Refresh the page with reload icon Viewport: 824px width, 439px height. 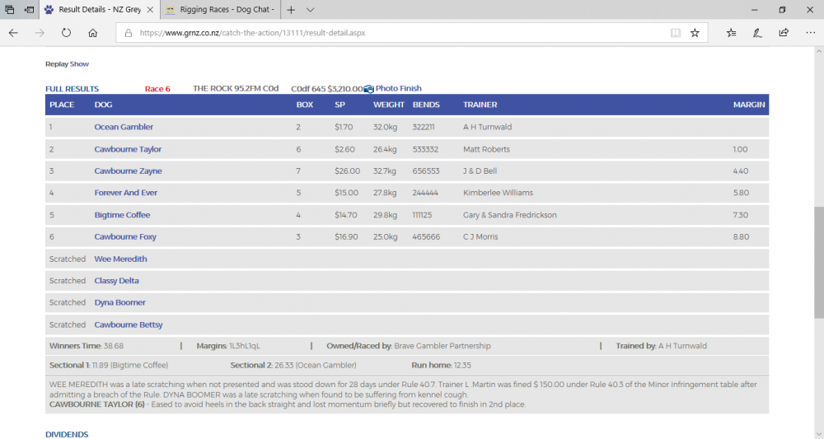(x=66, y=33)
